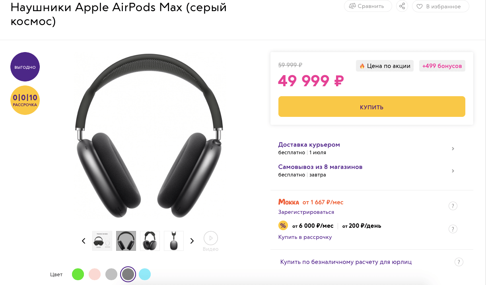Click the КУПИТЬ button
486x285 pixels.
(x=371, y=107)
